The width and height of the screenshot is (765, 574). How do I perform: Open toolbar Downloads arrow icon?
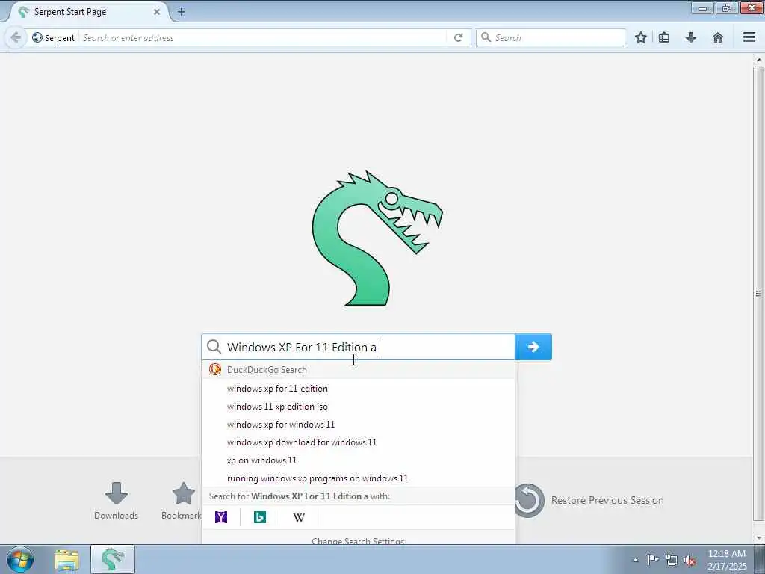tap(691, 37)
